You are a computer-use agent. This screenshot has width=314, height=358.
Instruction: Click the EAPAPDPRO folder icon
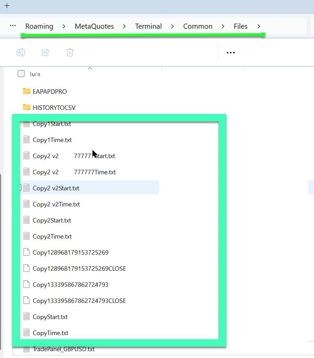(27, 91)
